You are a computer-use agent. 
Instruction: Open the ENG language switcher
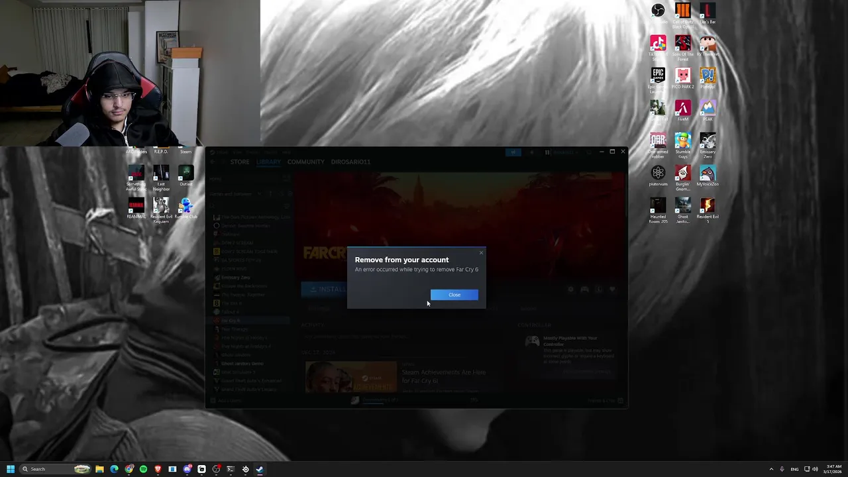point(794,469)
